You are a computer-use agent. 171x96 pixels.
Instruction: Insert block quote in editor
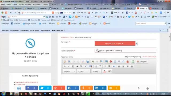point(114,66)
